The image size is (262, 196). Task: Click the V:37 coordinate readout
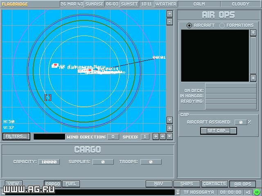(x=9, y=128)
